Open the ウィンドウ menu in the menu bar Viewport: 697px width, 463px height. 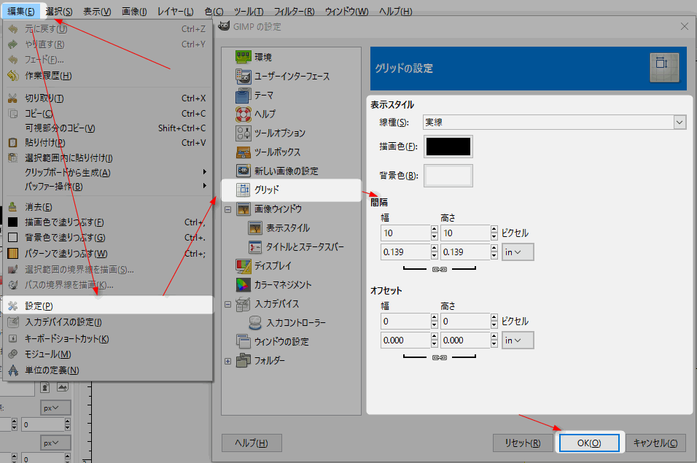[347, 11]
